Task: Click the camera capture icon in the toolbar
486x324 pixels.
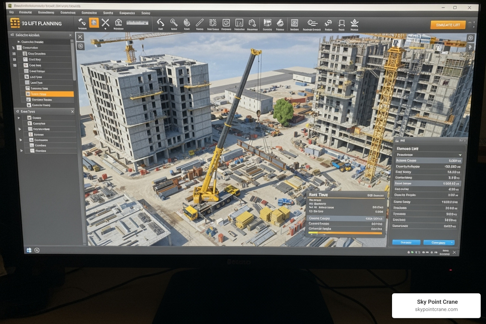Action: [x=226, y=23]
